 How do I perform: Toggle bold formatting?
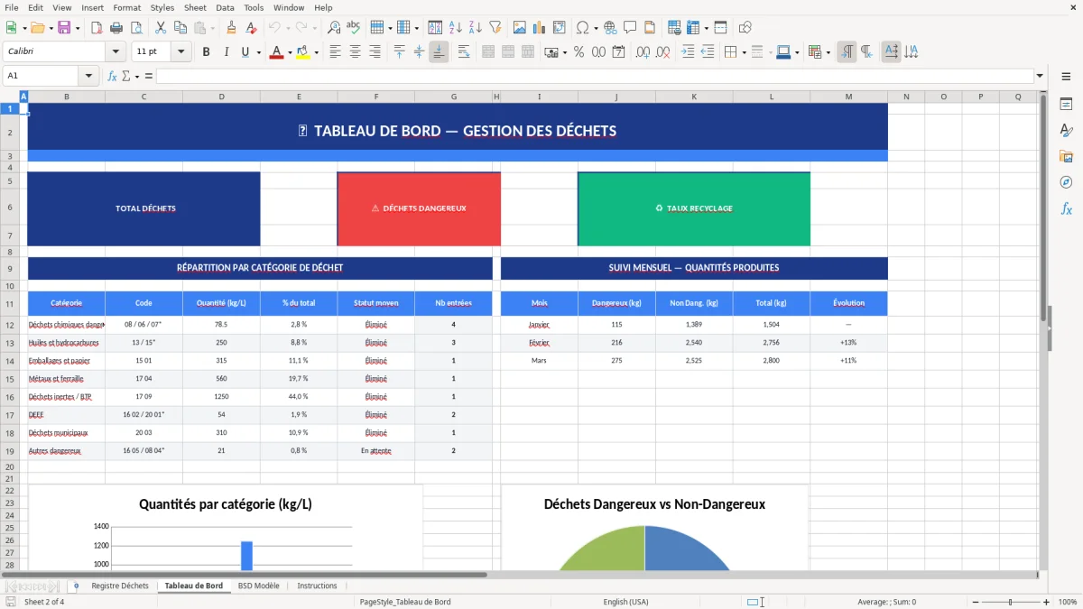(x=206, y=51)
